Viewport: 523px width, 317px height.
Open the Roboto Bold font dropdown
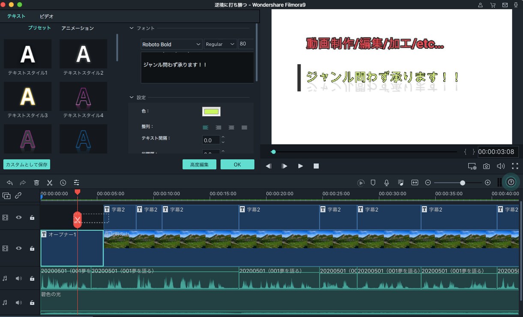[x=171, y=44]
